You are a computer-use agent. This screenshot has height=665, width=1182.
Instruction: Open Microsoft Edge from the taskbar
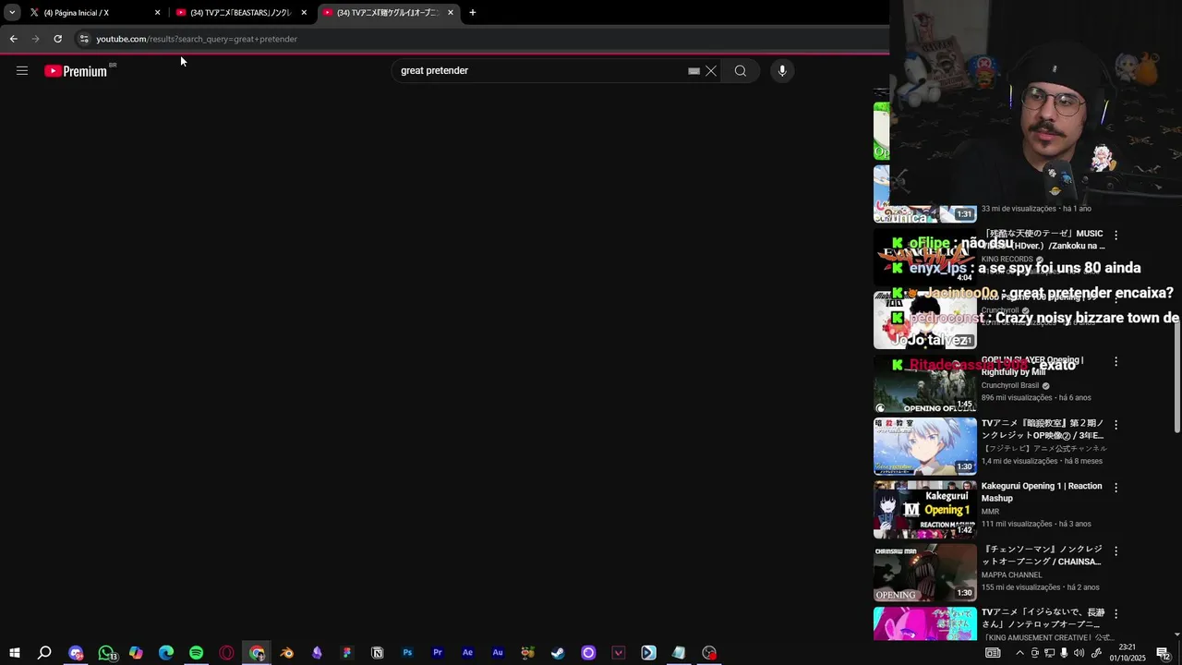[166, 653]
